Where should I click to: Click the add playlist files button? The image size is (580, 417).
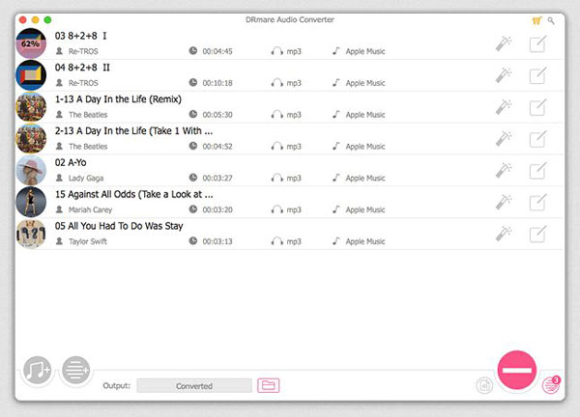[75, 371]
